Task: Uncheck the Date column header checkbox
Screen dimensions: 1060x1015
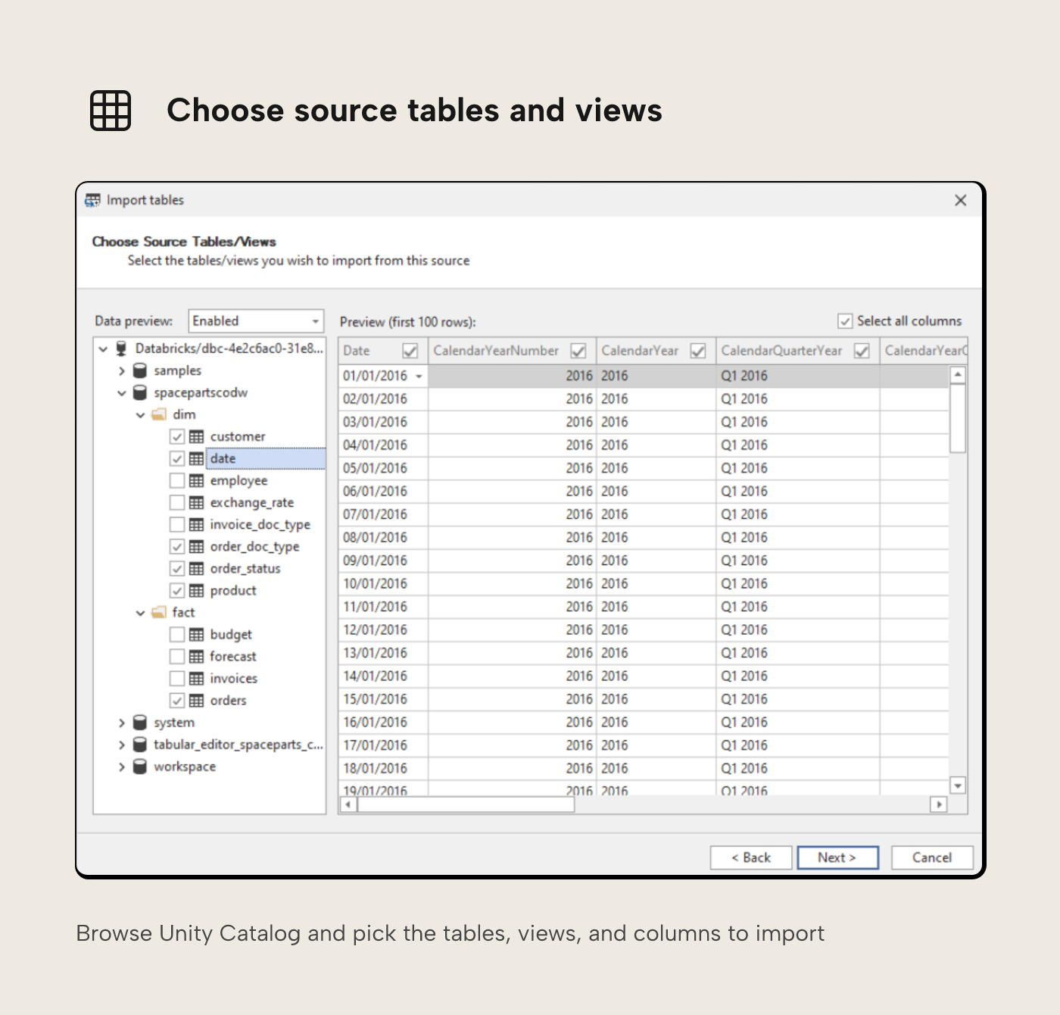Action: pyautogui.click(x=410, y=351)
